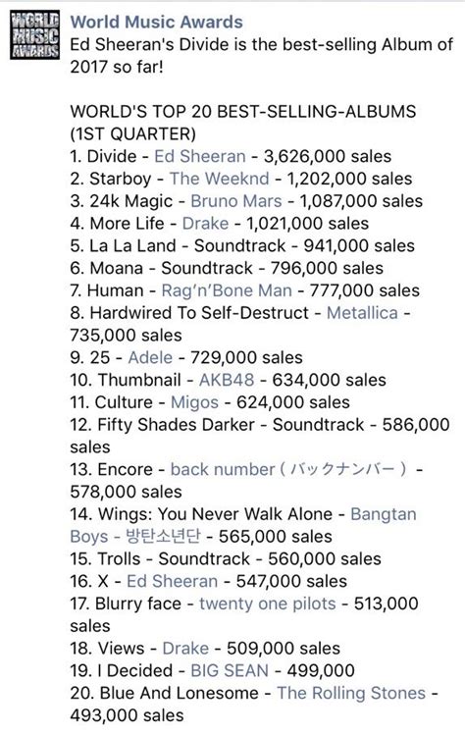The image size is (465, 735).
Task: Open the twenty one pilots link
Action: tap(268, 604)
